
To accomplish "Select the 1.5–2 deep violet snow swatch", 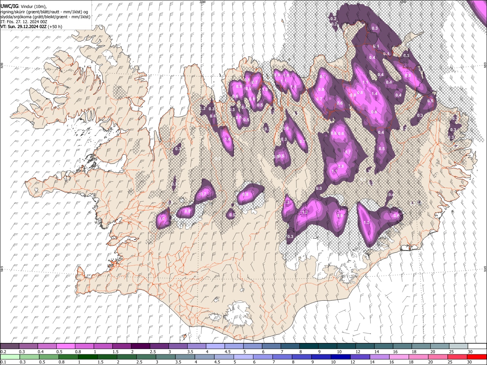I will click(x=122, y=346).
